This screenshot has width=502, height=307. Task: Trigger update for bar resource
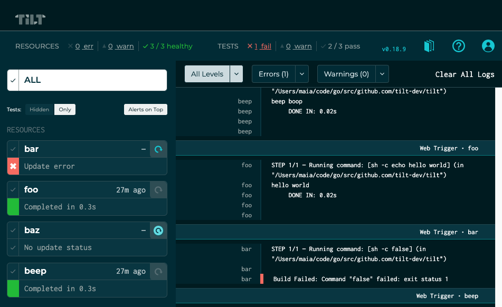coord(158,149)
